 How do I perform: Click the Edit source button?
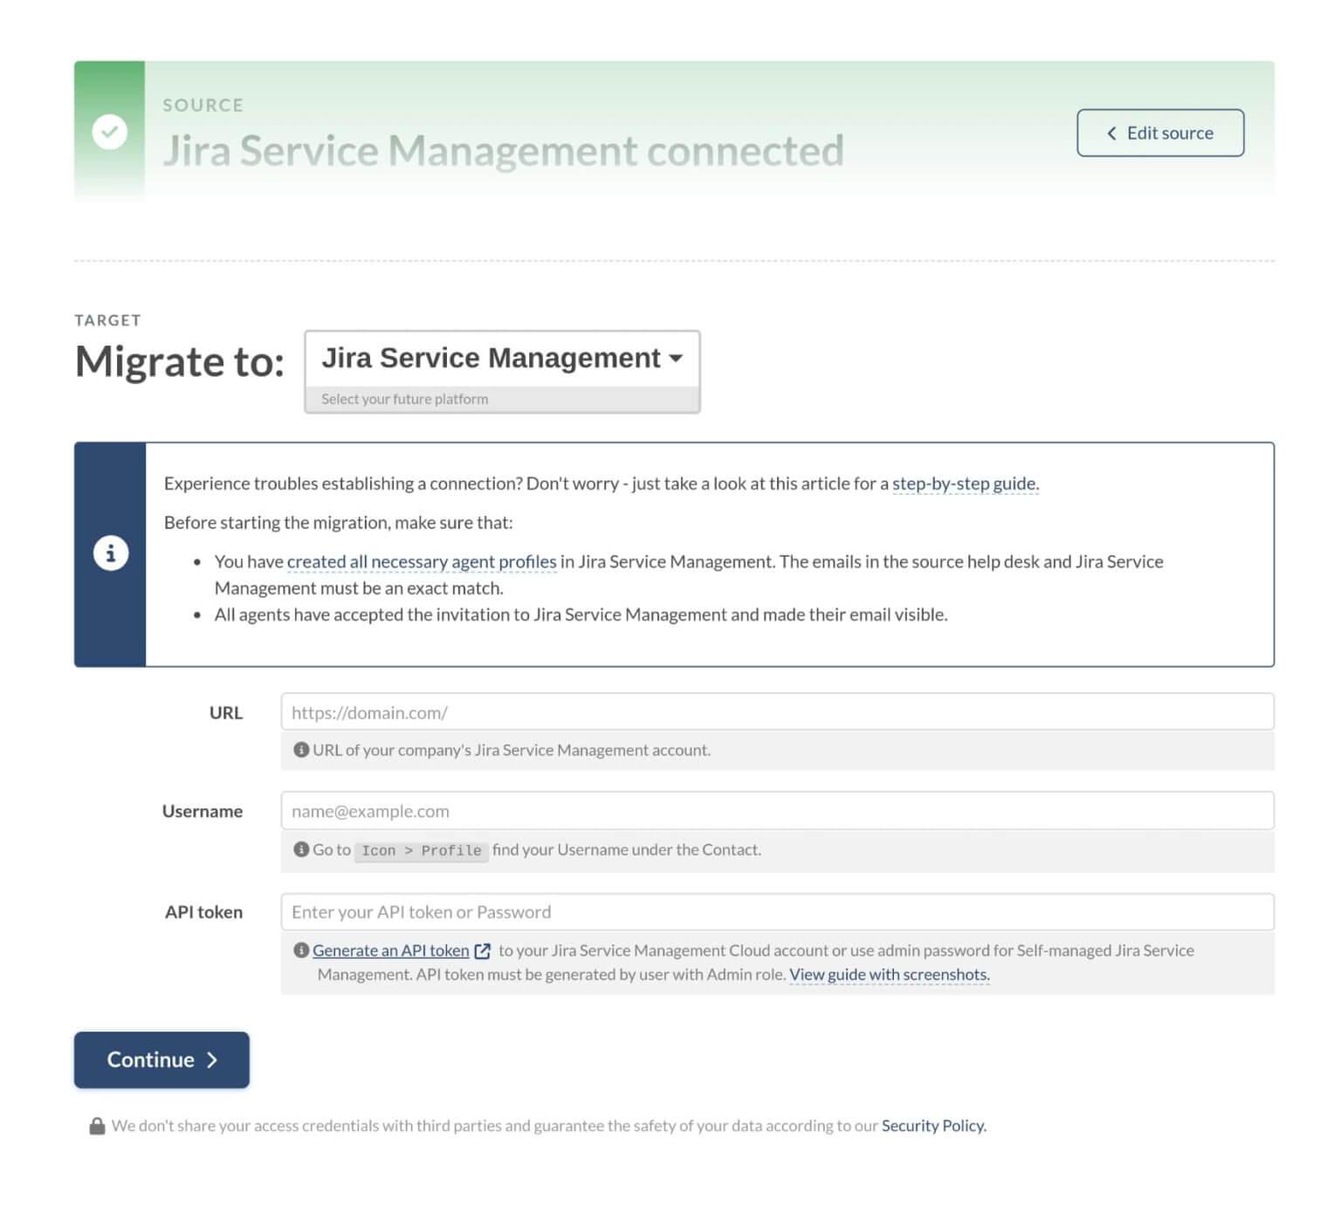coord(1161,133)
